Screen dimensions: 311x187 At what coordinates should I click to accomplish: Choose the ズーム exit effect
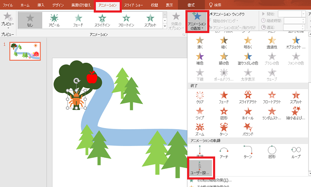tap(200, 130)
